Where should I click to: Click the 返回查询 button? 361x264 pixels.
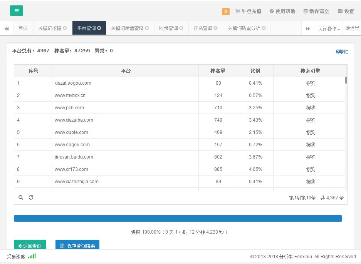point(30,246)
